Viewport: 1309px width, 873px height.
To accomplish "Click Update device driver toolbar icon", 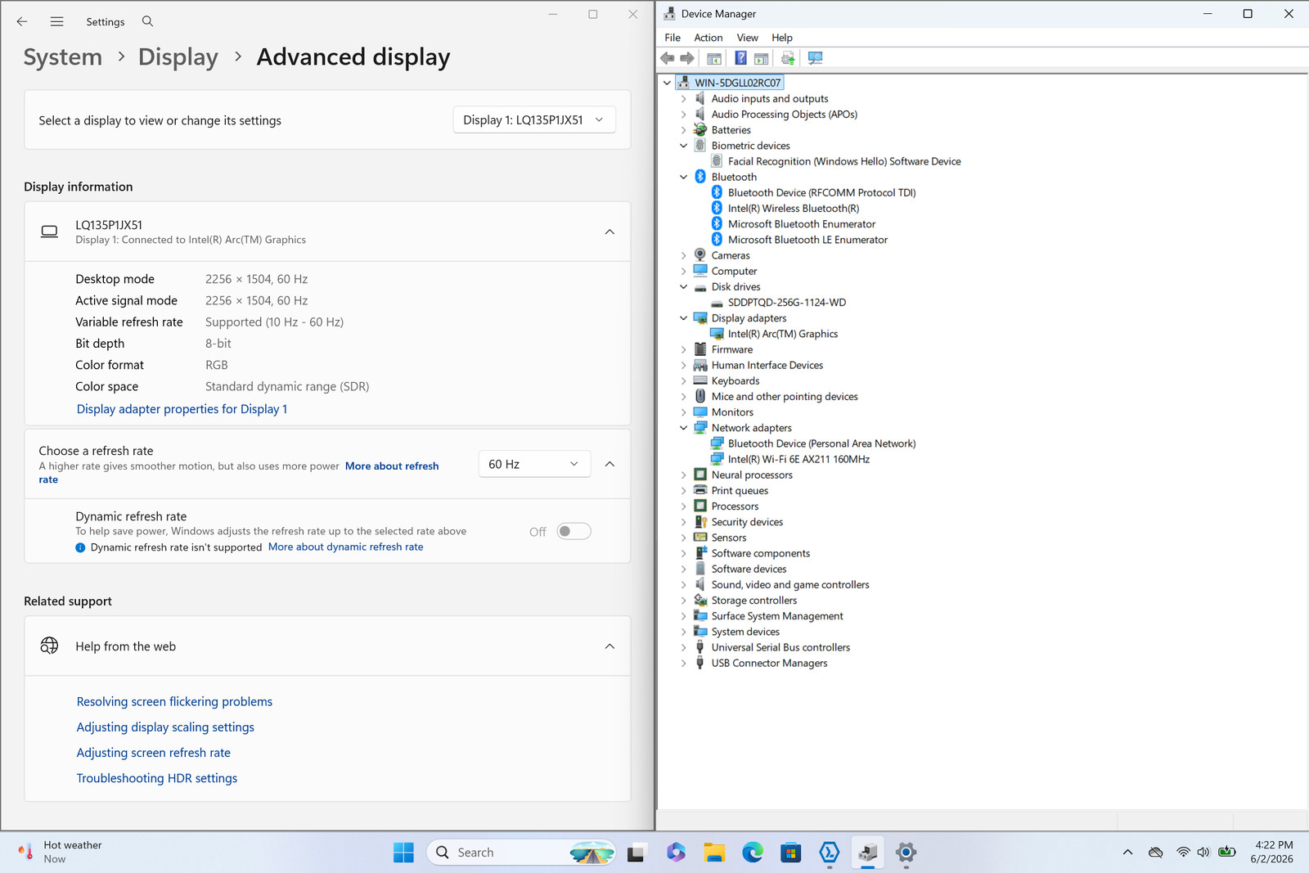I will point(788,58).
